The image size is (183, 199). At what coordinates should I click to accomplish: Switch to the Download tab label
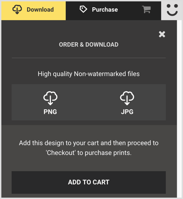(x=40, y=10)
